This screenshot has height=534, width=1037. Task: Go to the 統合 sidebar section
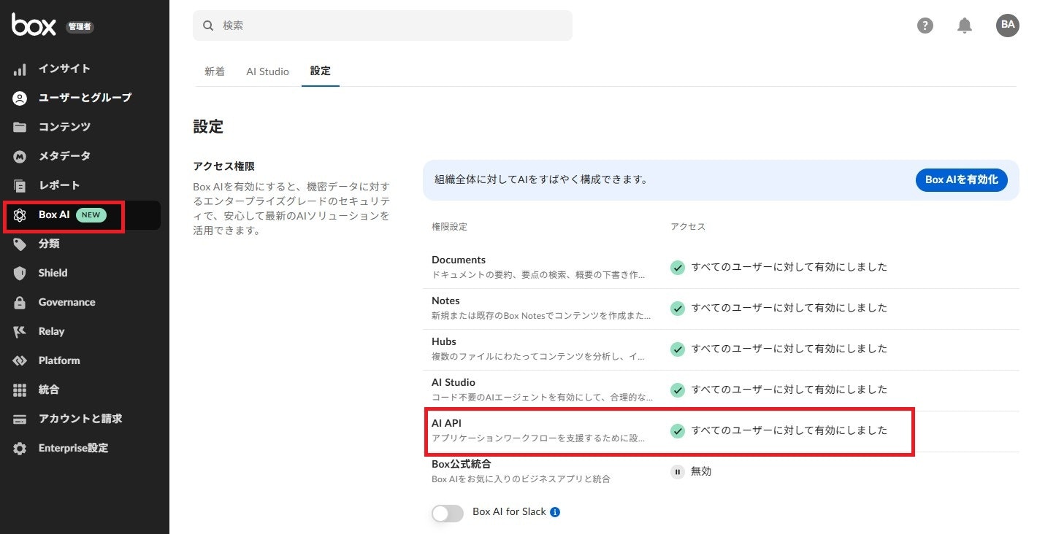click(x=49, y=390)
